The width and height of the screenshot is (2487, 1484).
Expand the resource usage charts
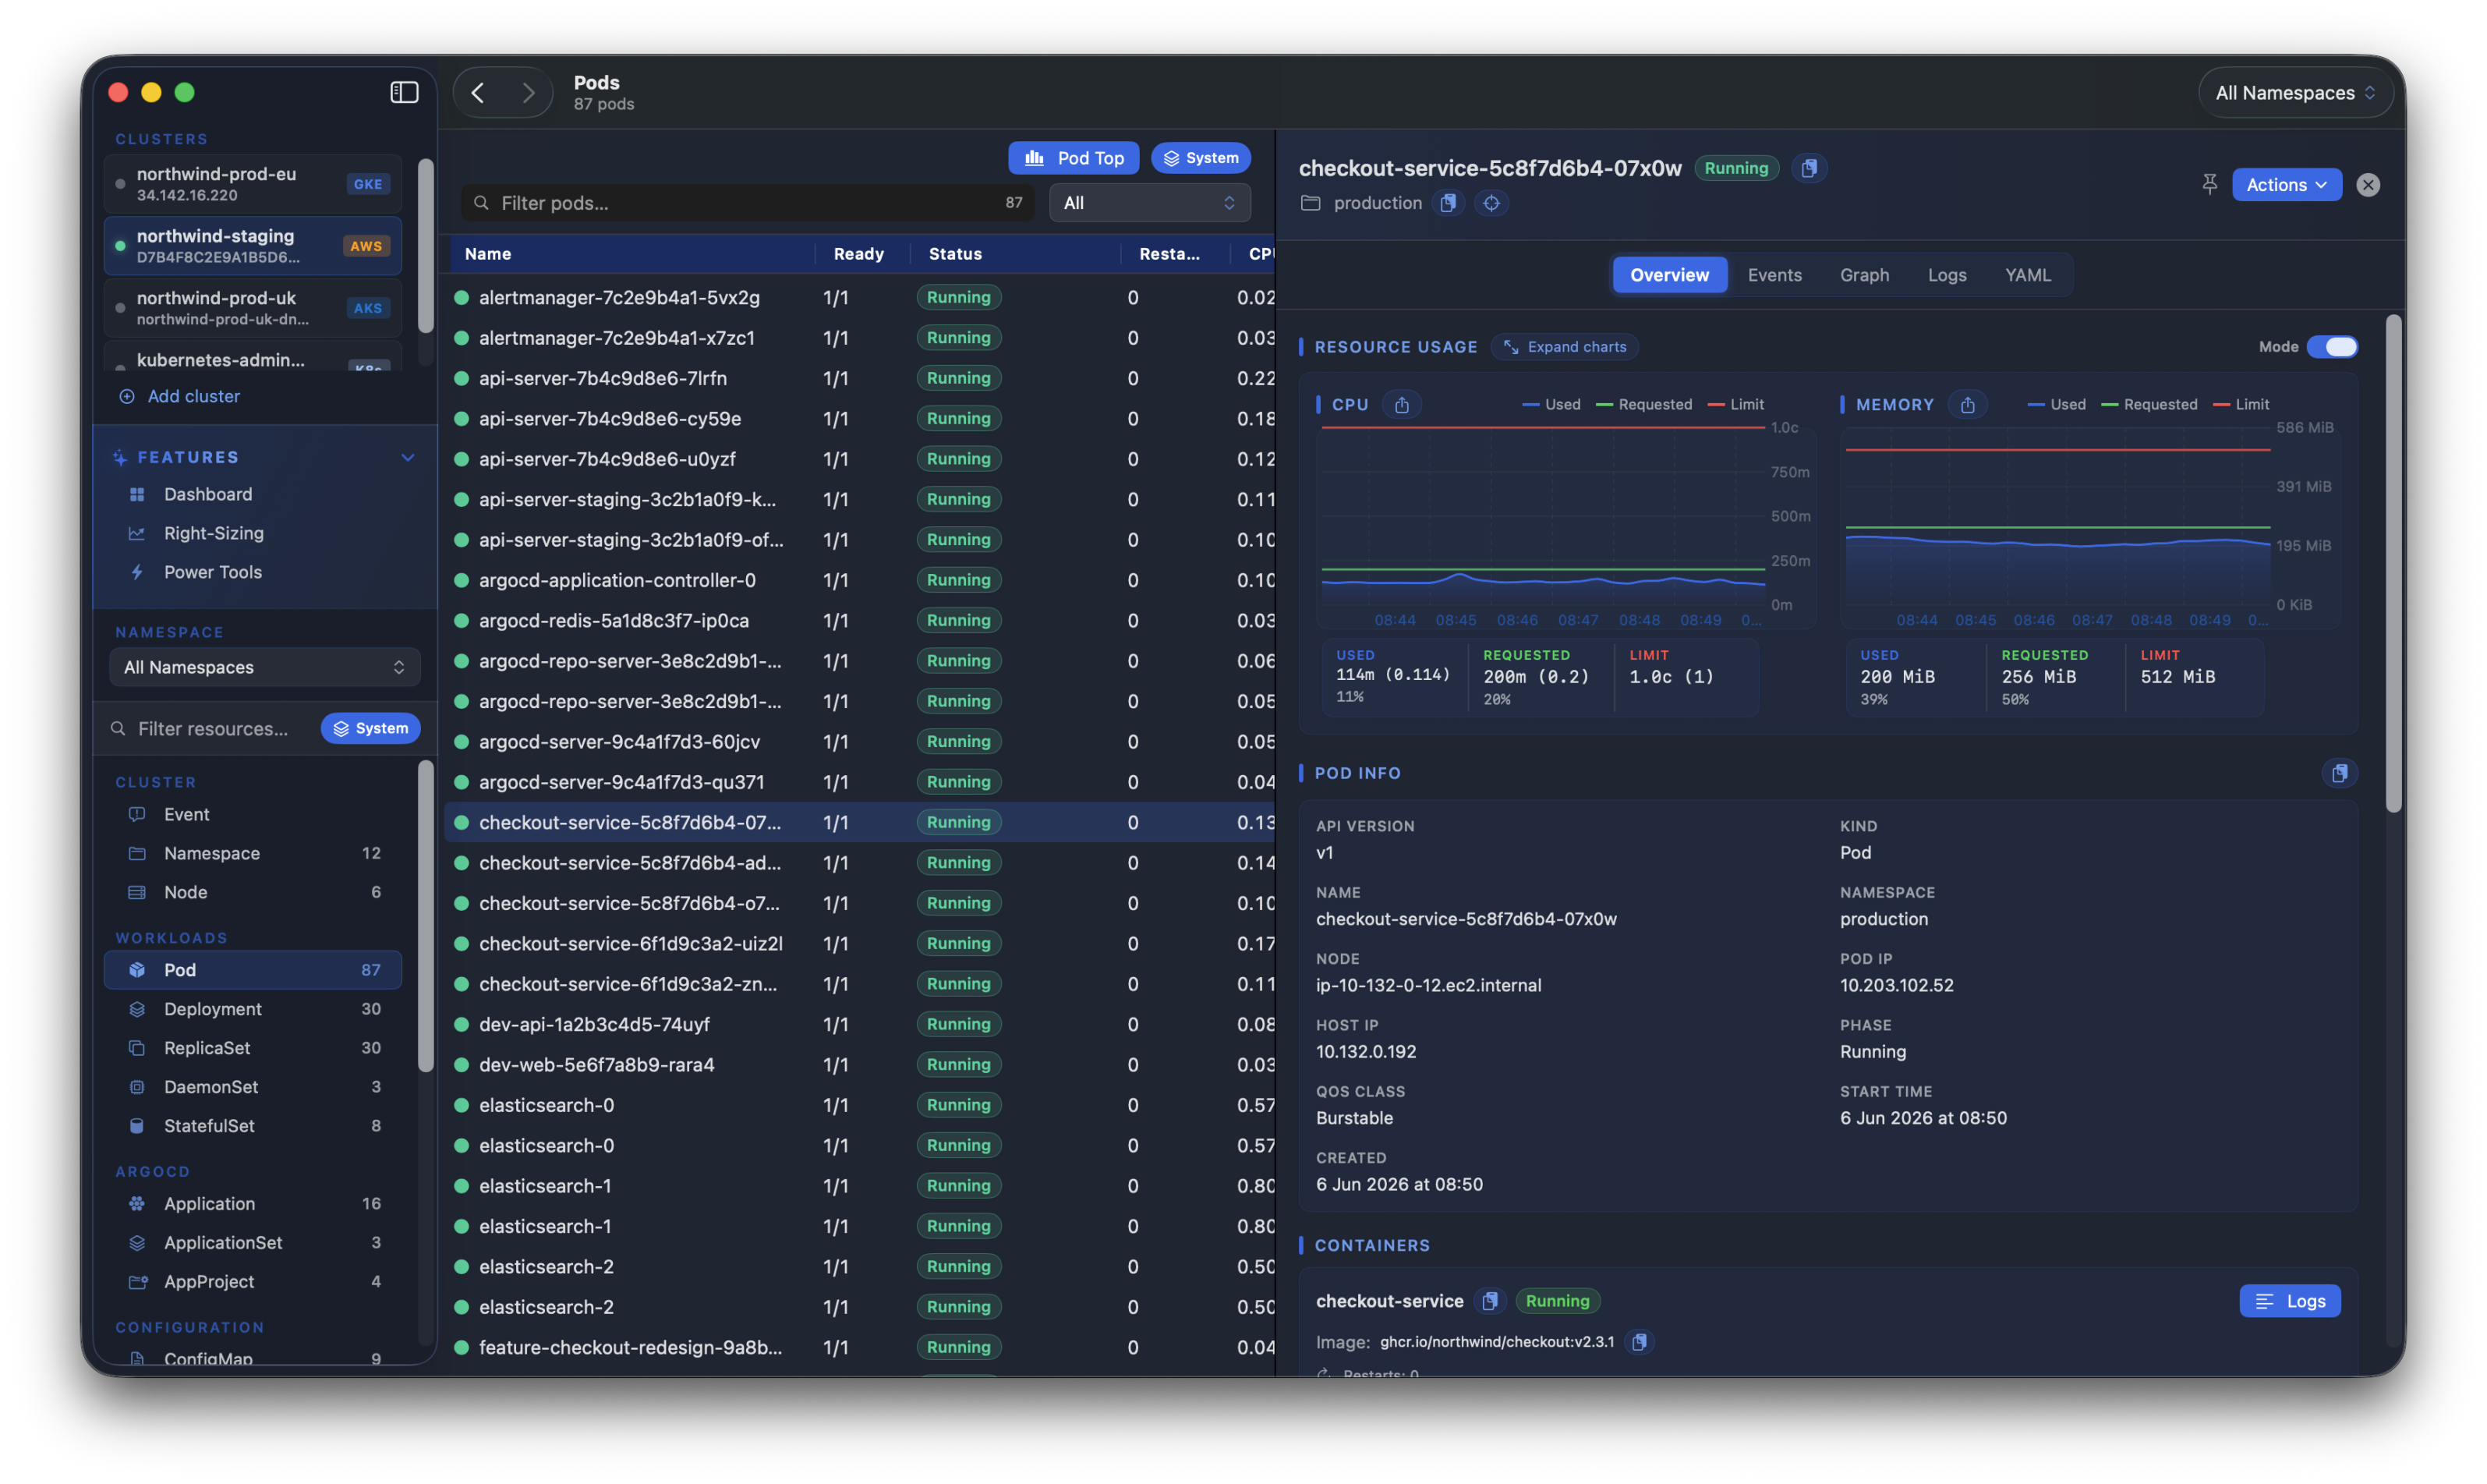[1565, 347]
